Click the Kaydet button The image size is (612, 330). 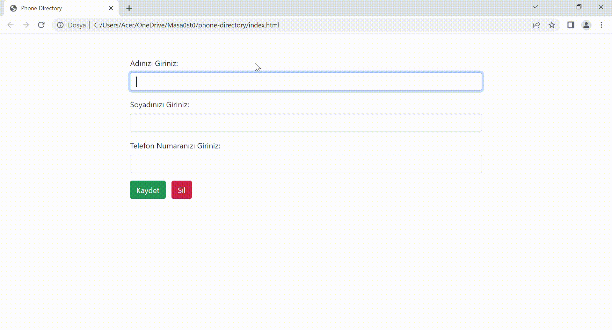(x=148, y=190)
